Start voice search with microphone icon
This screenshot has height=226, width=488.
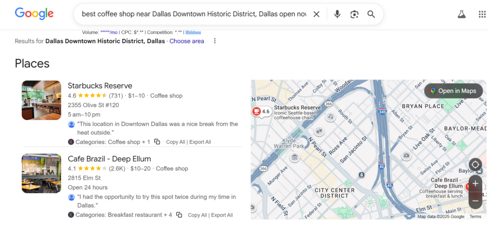337,14
